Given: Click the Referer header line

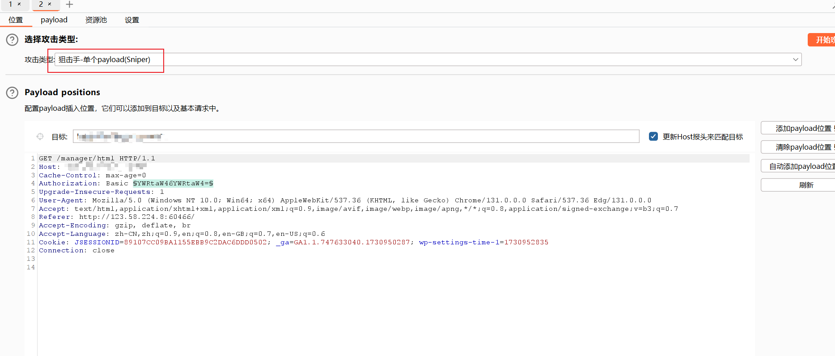Looking at the screenshot, I should [x=117, y=217].
